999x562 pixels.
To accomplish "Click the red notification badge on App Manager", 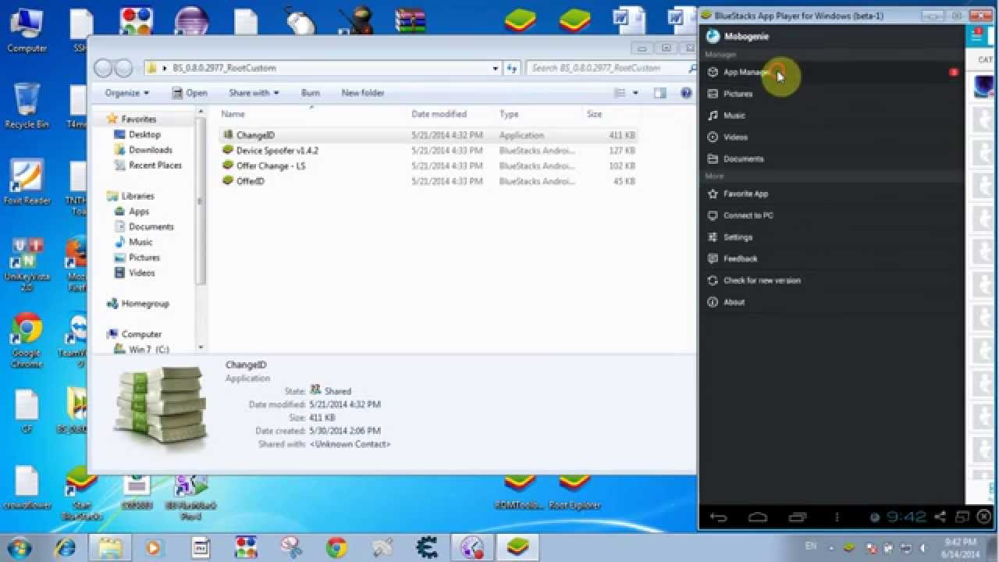I will click(954, 72).
